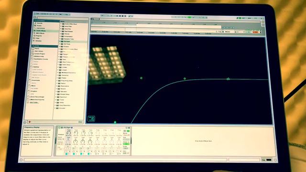Viewport: 306px width, 172px height.
Task: Click the Compressor device icon in the list
Action: coord(62,36)
